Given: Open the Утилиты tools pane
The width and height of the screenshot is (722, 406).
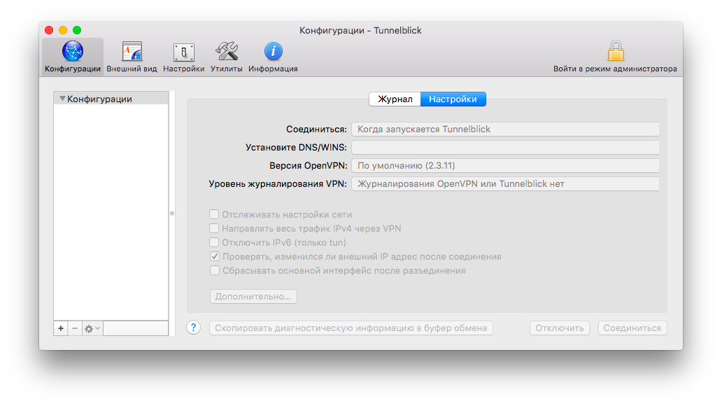Looking at the screenshot, I should tap(227, 57).
